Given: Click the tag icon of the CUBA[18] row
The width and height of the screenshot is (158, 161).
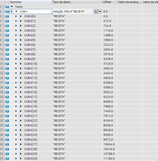Looking at the screenshot, I should [x=7, y=102].
